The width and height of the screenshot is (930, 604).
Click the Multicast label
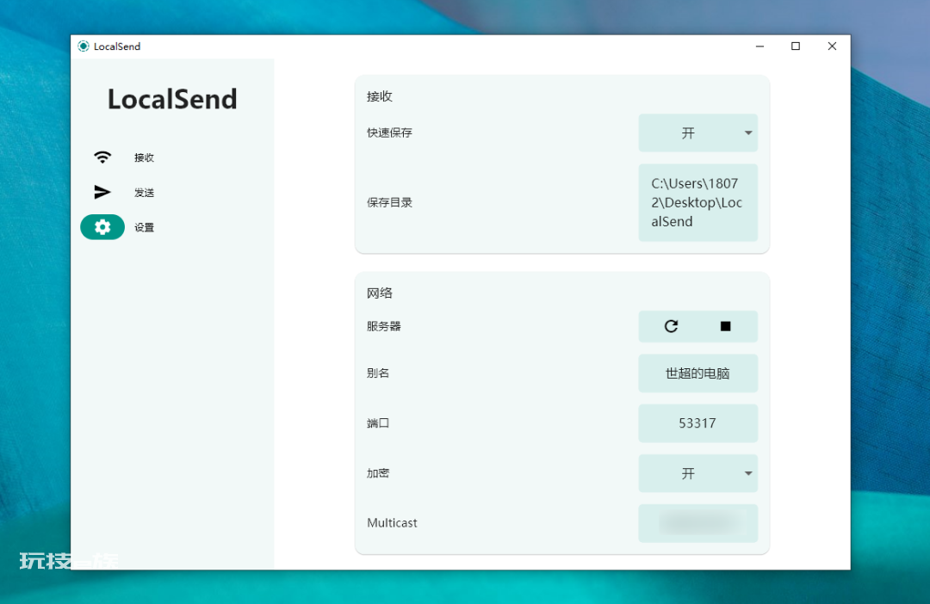392,523
